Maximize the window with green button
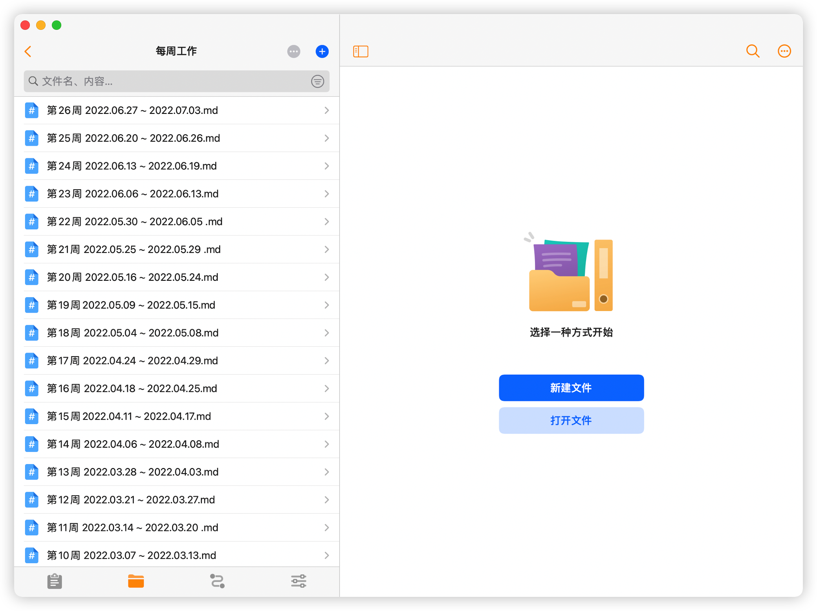The height and width of the screenshot is (611, 817). click(x=57, y=25)
